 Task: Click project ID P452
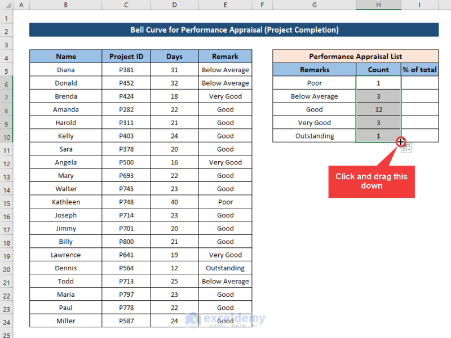126,83
